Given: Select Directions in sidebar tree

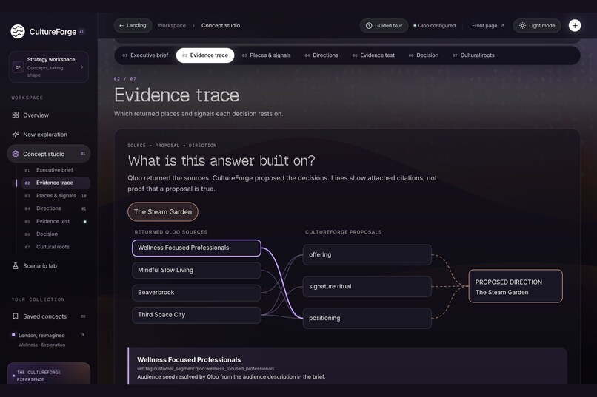Looking at the screenshot, I should (x=56, y=208).
